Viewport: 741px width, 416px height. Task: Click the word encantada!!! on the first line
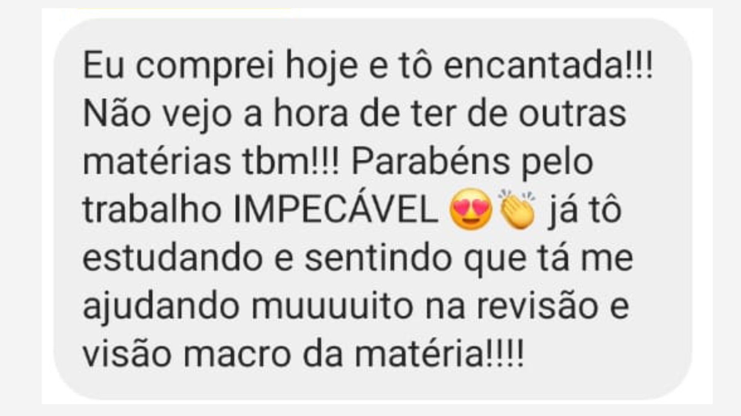(x=548, y=66)
